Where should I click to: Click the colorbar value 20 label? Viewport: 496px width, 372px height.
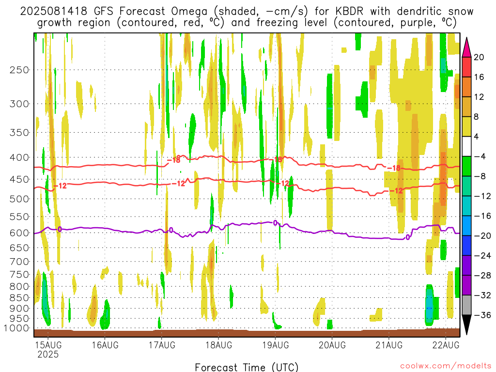click(479, 57)
